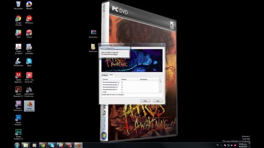The height and width of the screenshot is (148, 264).
Task: Close the Aaru's Awakening Configuration window
Action: 162,44
